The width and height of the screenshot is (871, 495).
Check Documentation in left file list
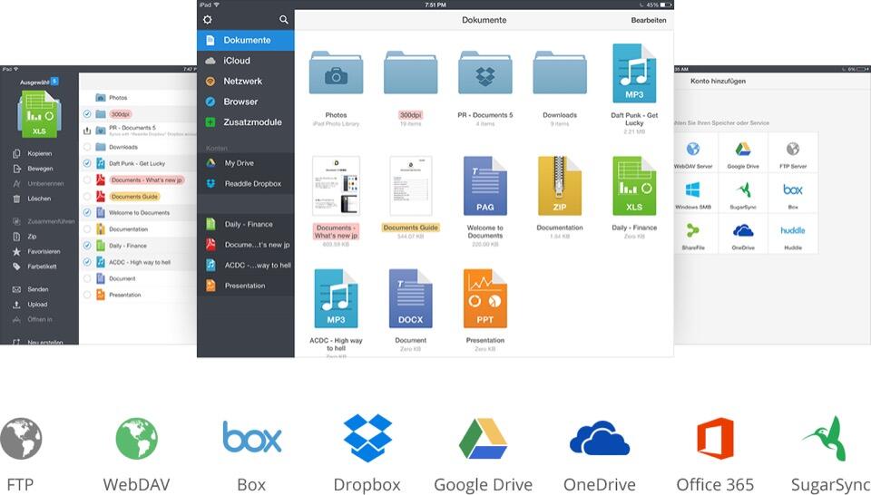click(87, 229)
